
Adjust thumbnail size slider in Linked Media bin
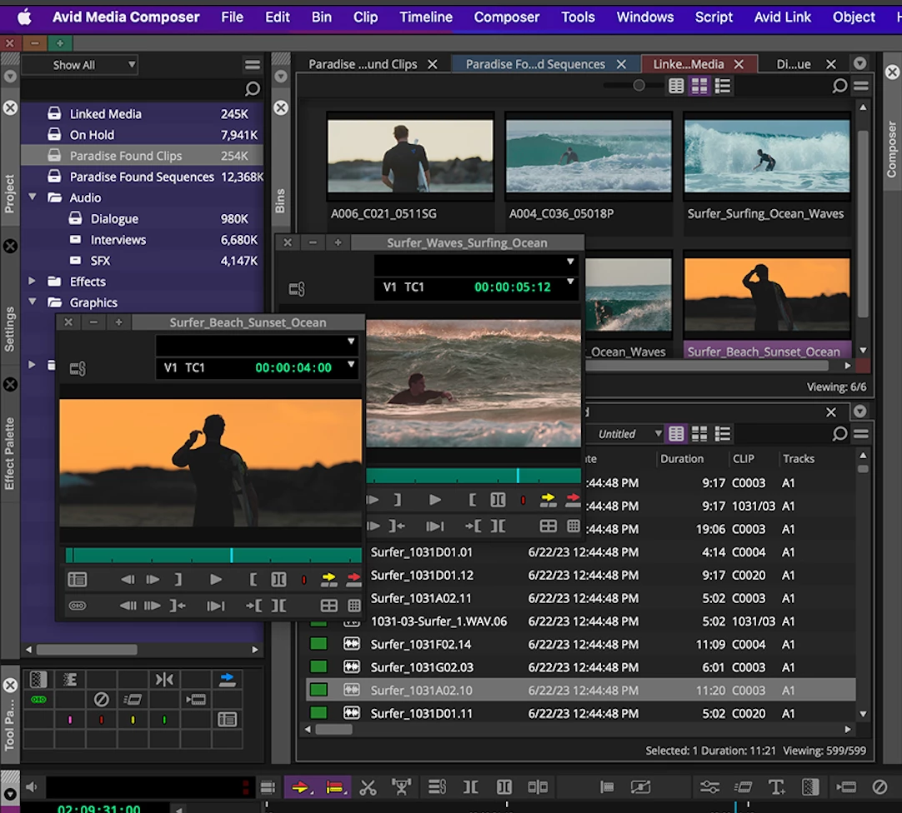click(638, 86)
